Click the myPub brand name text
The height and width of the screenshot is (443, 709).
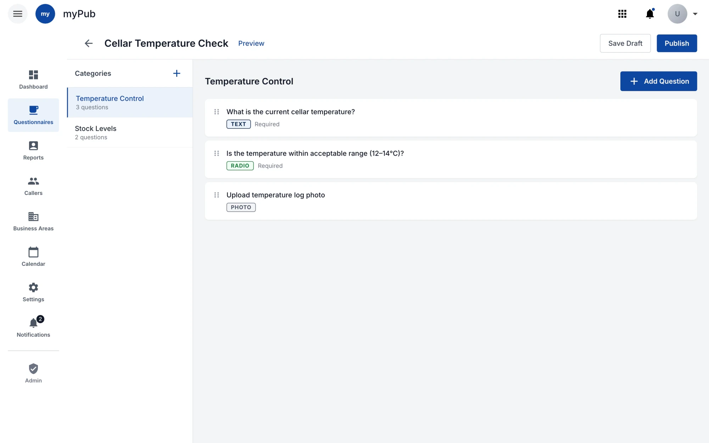(x=79, y=14)
